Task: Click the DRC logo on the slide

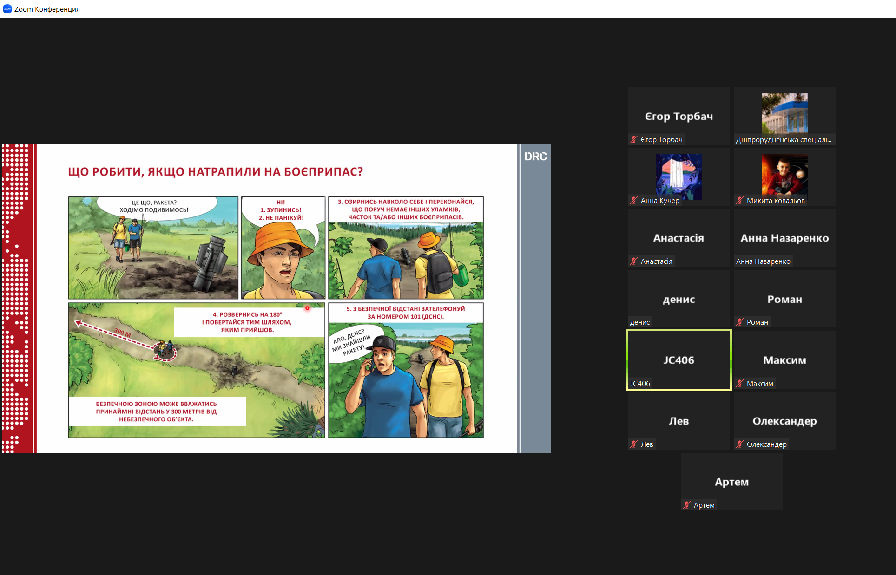Action: (535, 157)
